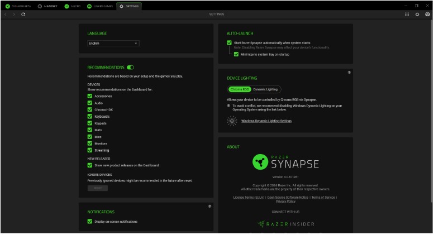Screen dimensions: 434x235
Task: Toggle Display on-screen notifications checkbox
Action: [90, 222]
